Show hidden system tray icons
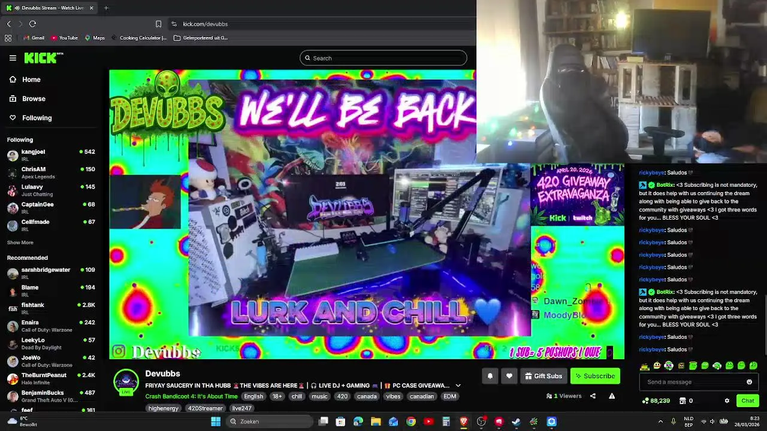Image resolution: width=767 pixels, height=431 pixels. pos(660,421)
